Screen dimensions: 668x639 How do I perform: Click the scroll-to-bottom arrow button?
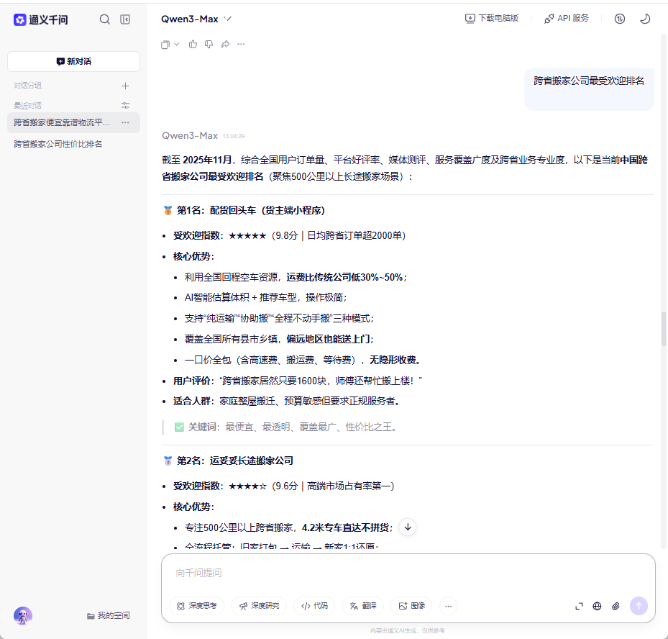coord(408,527)
